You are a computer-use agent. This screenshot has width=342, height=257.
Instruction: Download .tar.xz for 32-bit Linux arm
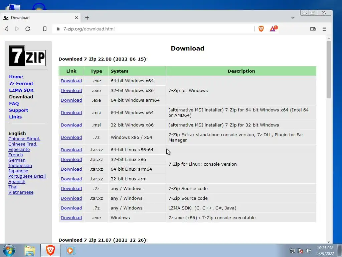pos(71,179)
